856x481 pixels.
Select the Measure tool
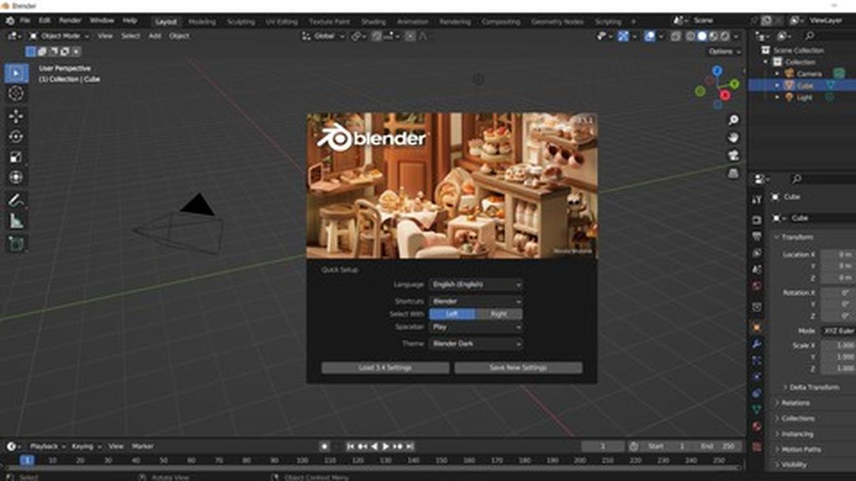point(15,220)
